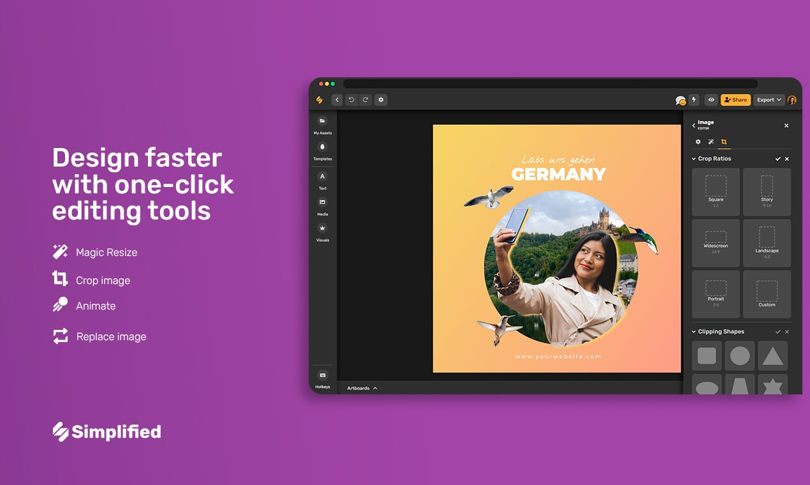This screenshot has width=810, height=485.
Task: Apply Clipping Shapes using the checkmark
Action: (x=777, y=331)
